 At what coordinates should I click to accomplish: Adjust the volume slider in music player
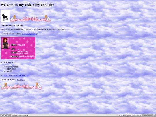tap(148, 115)
